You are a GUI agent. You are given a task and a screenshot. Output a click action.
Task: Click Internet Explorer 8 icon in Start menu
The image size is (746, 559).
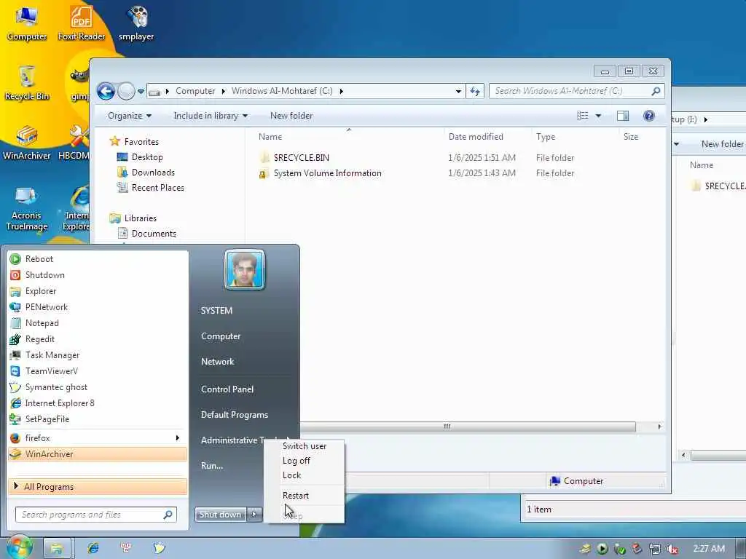15,403
